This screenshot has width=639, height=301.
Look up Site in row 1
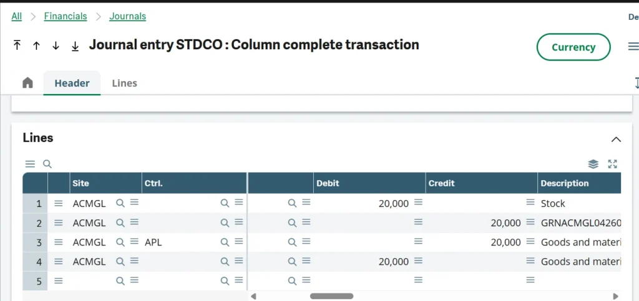click(x=120, y=203)
